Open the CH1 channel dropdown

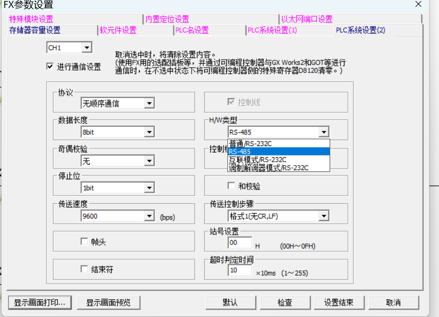(x=87, y=48)
